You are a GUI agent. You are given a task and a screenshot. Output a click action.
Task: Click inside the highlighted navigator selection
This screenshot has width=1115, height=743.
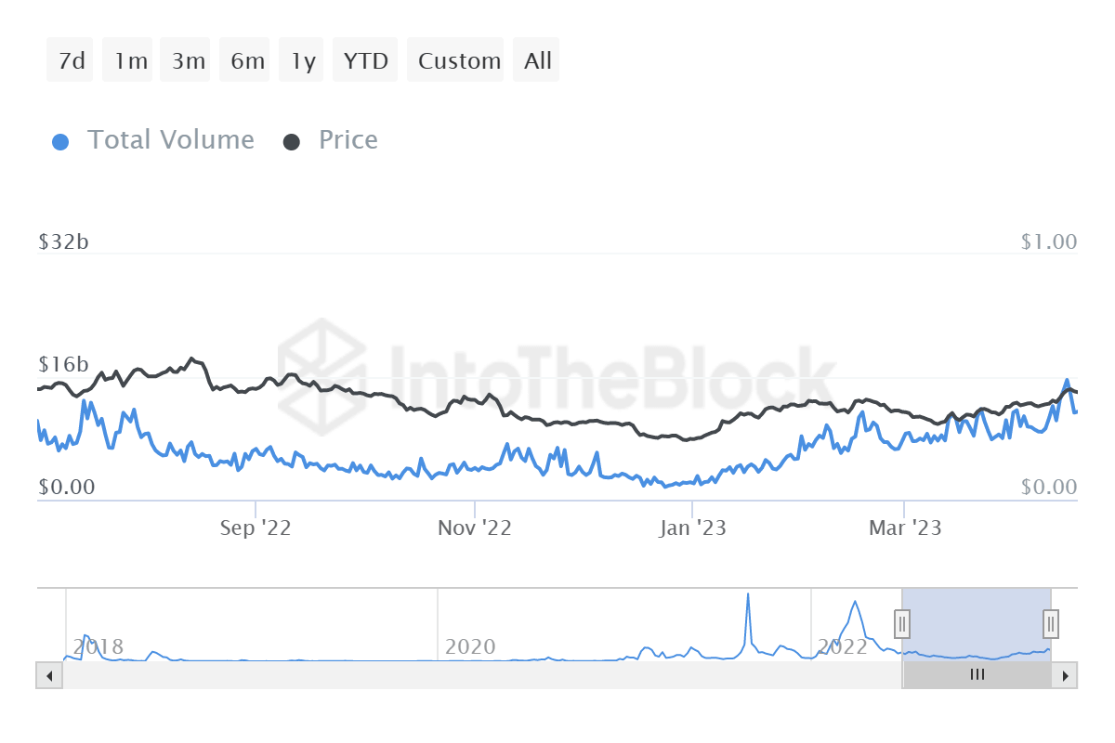(x=974, y=624)
